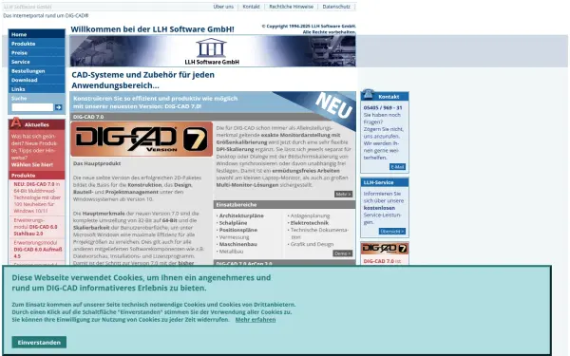This screenshot has width=570, height=356.
Task: Accept cookies with Einverstanden button
Action: coord(39,342)
